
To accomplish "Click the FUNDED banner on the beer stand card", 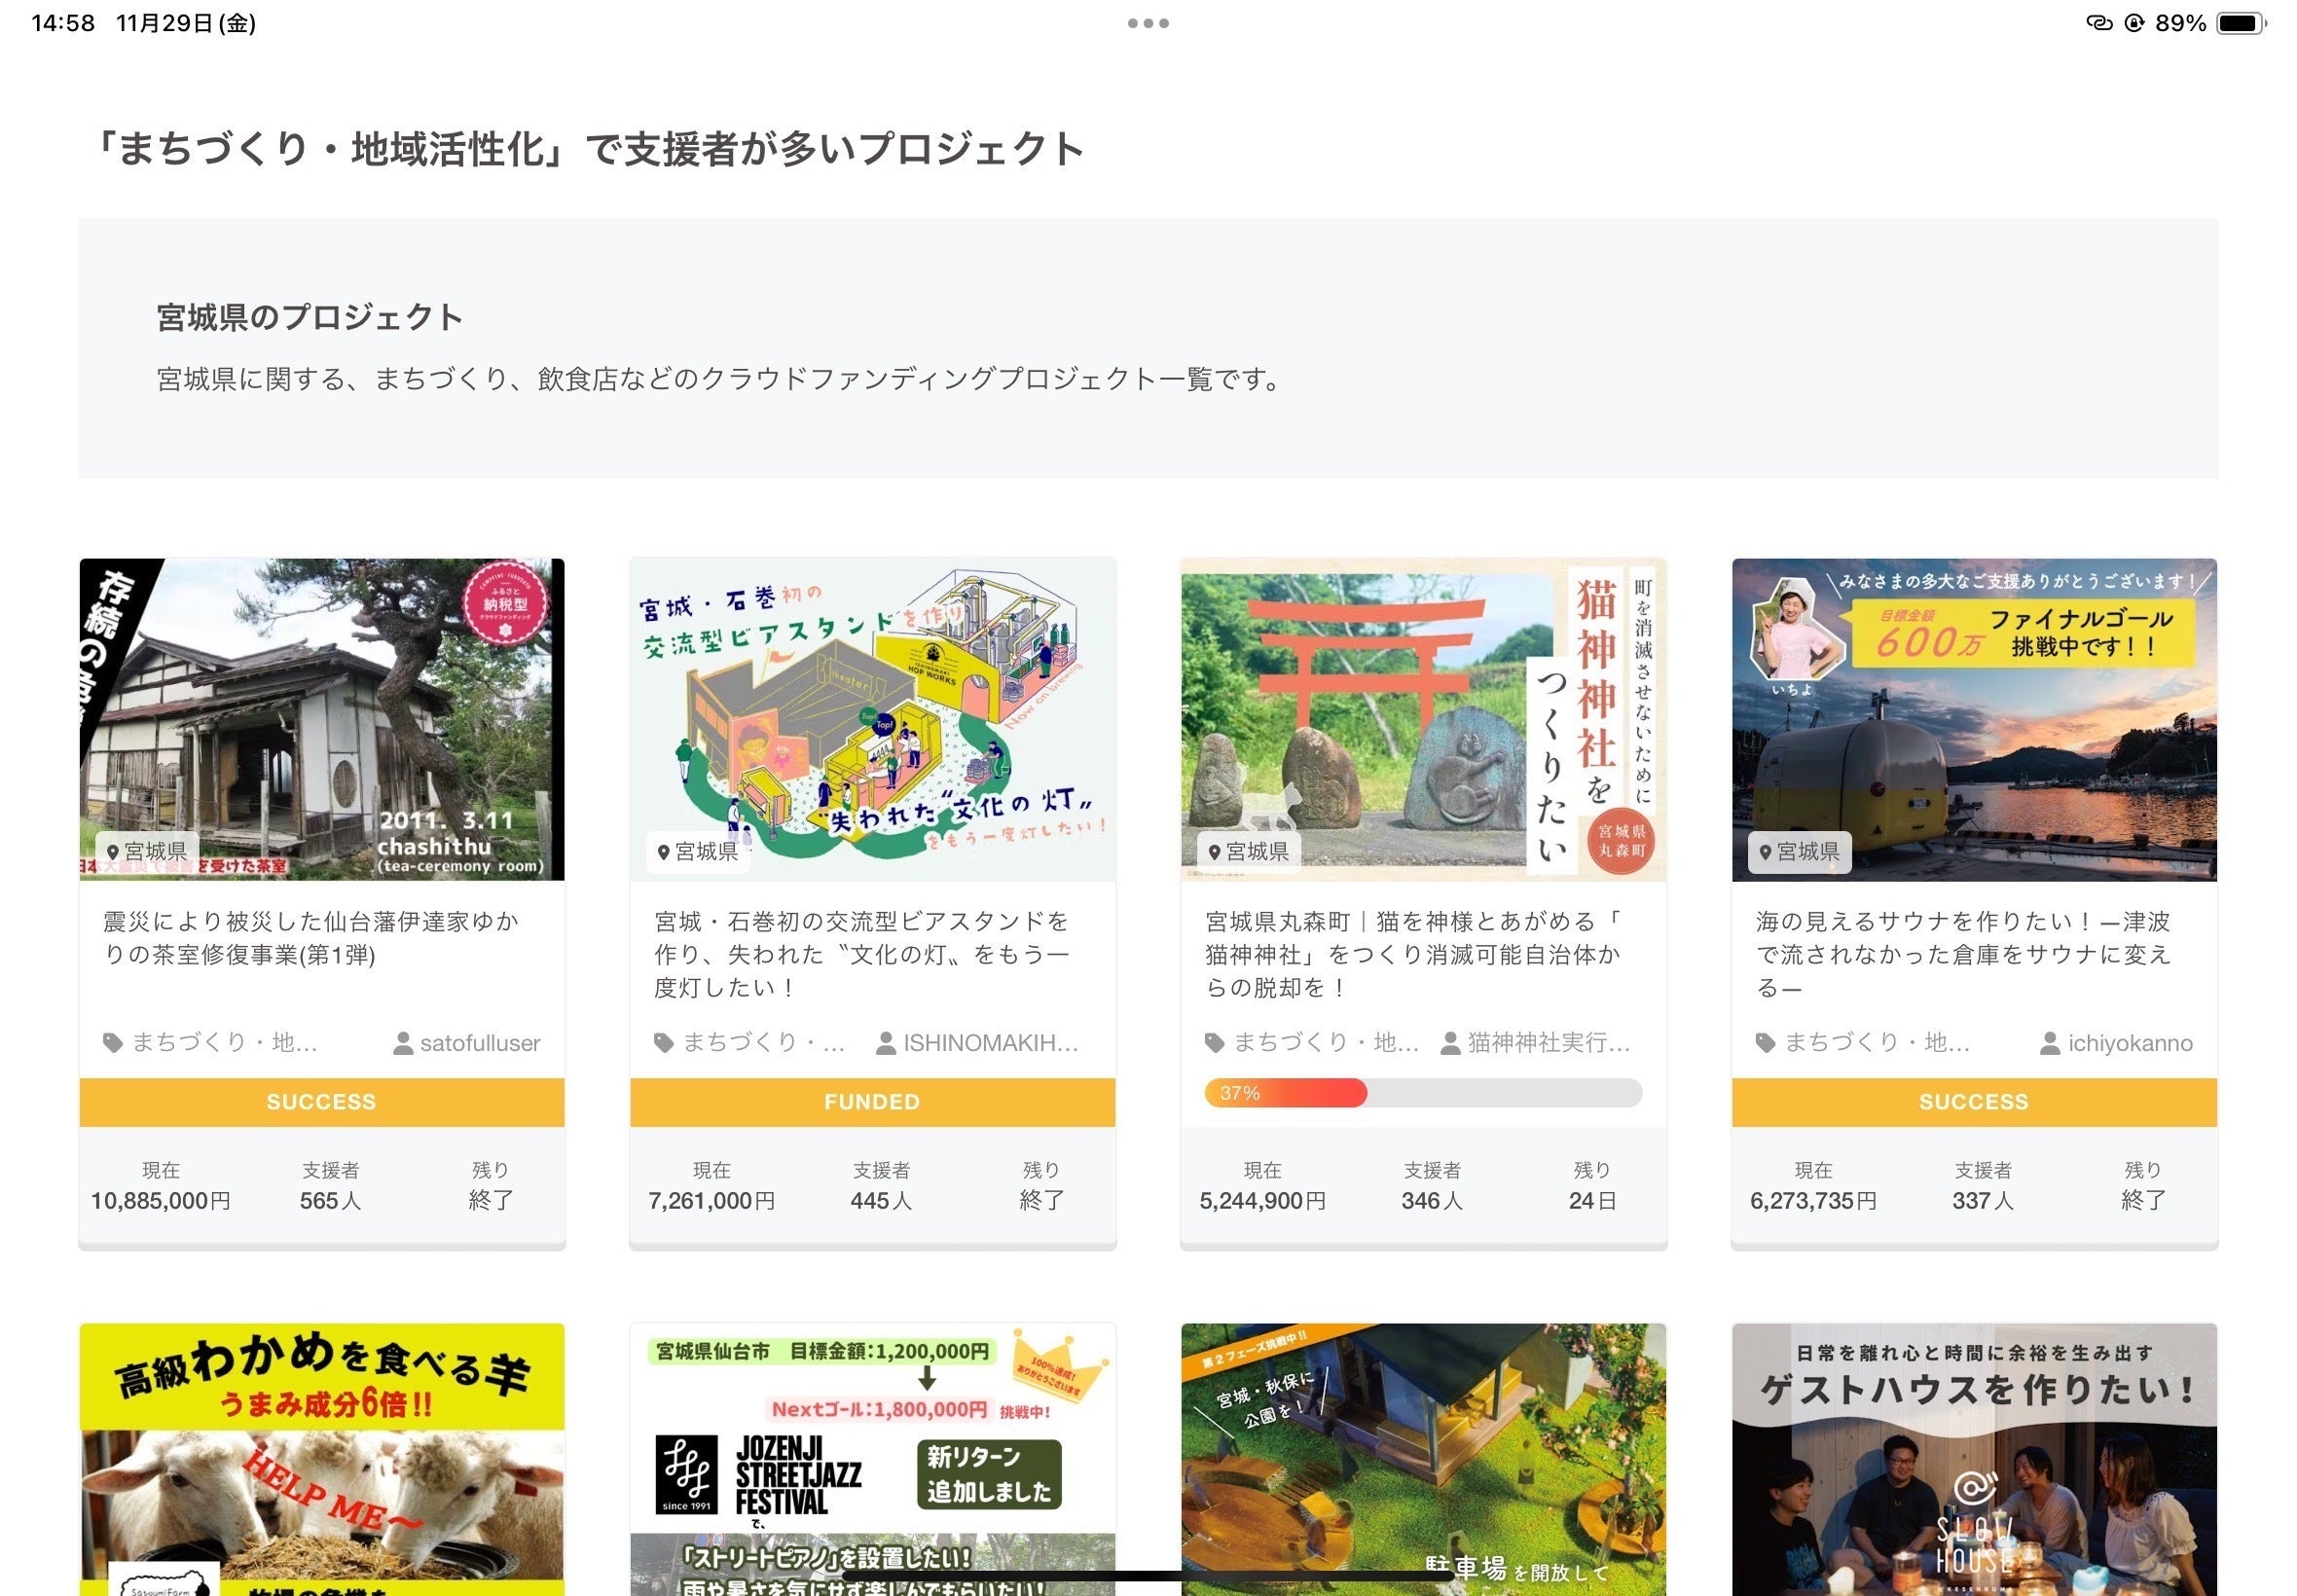I will 872,1102.
